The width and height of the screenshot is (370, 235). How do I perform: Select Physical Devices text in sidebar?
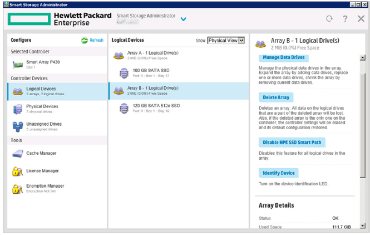(42, 106)
